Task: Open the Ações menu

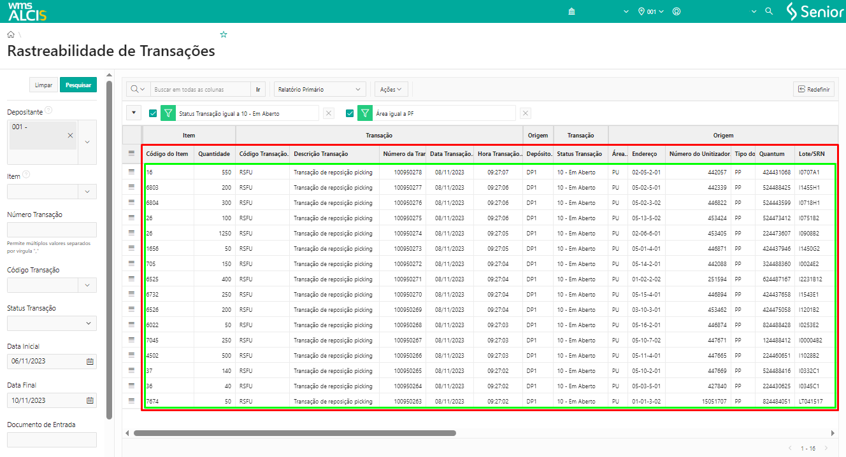Action: [391, 90]
